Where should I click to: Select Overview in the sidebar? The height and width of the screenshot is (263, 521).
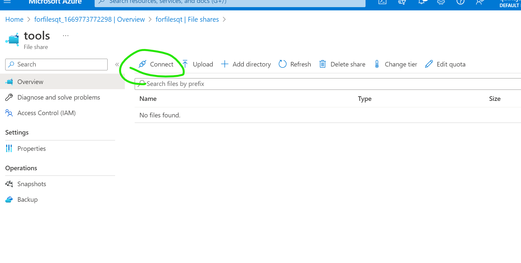pyautogui.click(x=62, y=82)
